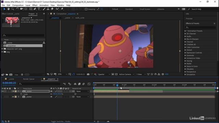Select the Hand tool

[x=9, y=9]
